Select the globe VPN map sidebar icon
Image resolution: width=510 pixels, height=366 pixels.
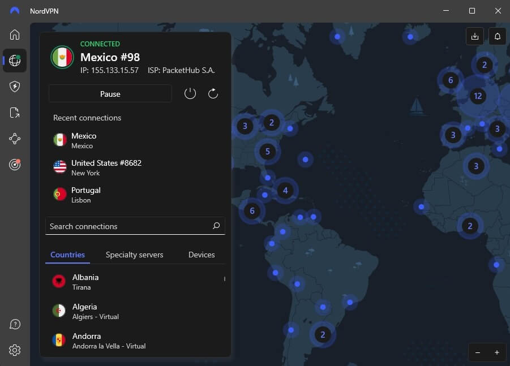tap(15, 61)
